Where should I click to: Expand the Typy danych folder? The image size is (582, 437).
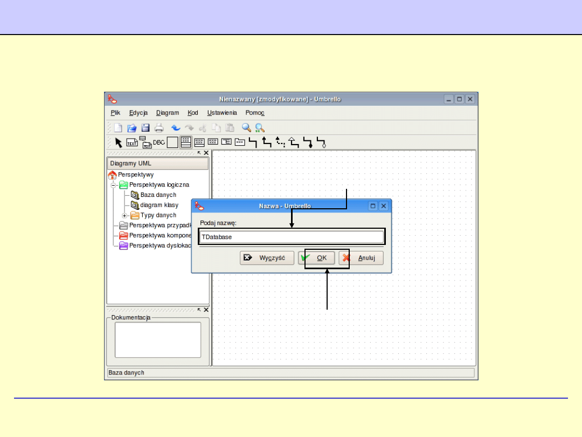coord(124,215)
